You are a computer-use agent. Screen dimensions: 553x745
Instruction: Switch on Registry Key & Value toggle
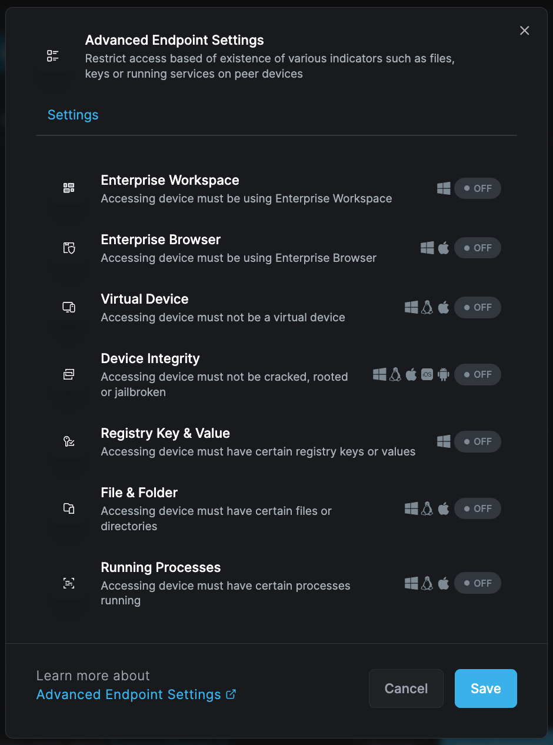477,441
